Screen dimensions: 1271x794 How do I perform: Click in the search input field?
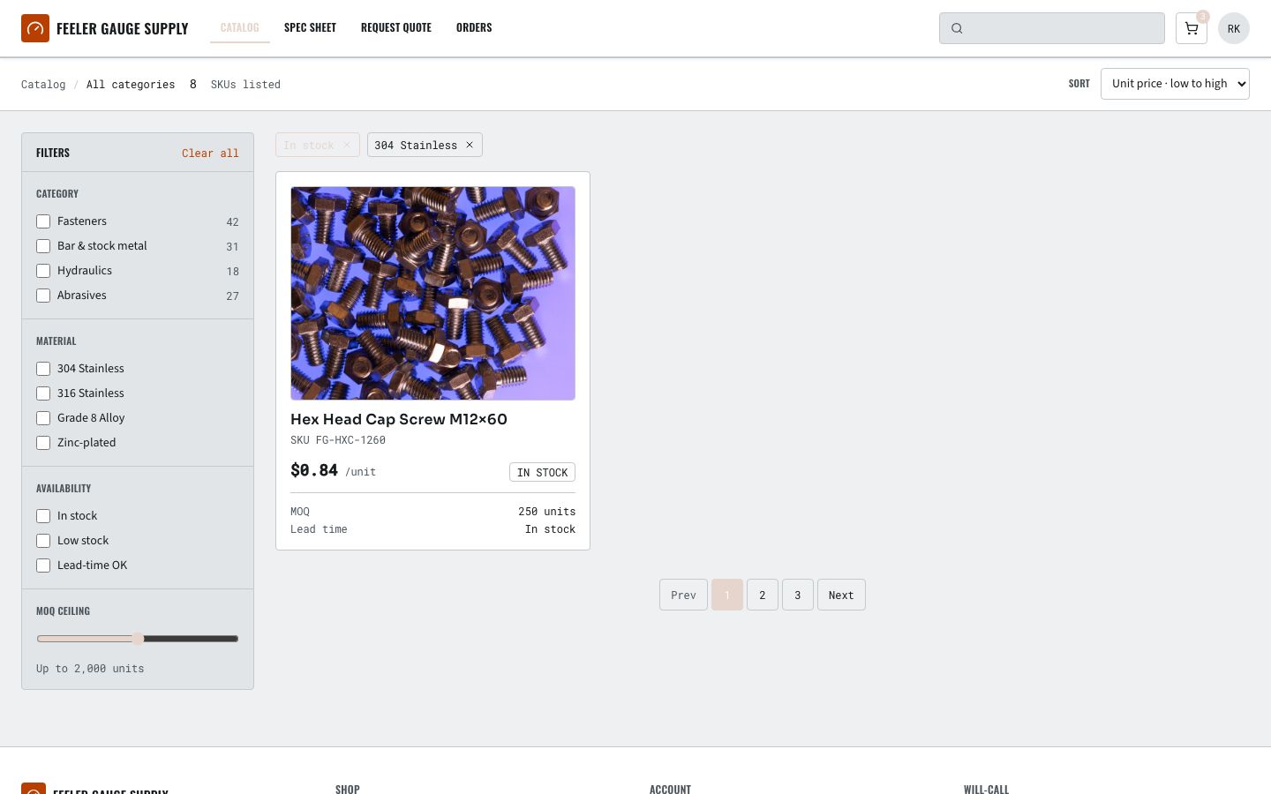point(1052,28)
